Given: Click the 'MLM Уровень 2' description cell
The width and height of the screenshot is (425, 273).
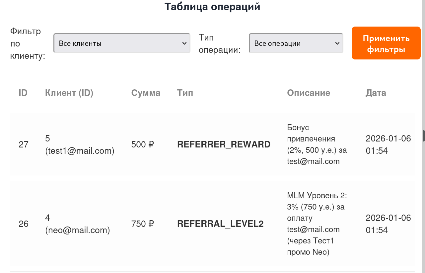Looking at the screenshot, I should 317,224.
